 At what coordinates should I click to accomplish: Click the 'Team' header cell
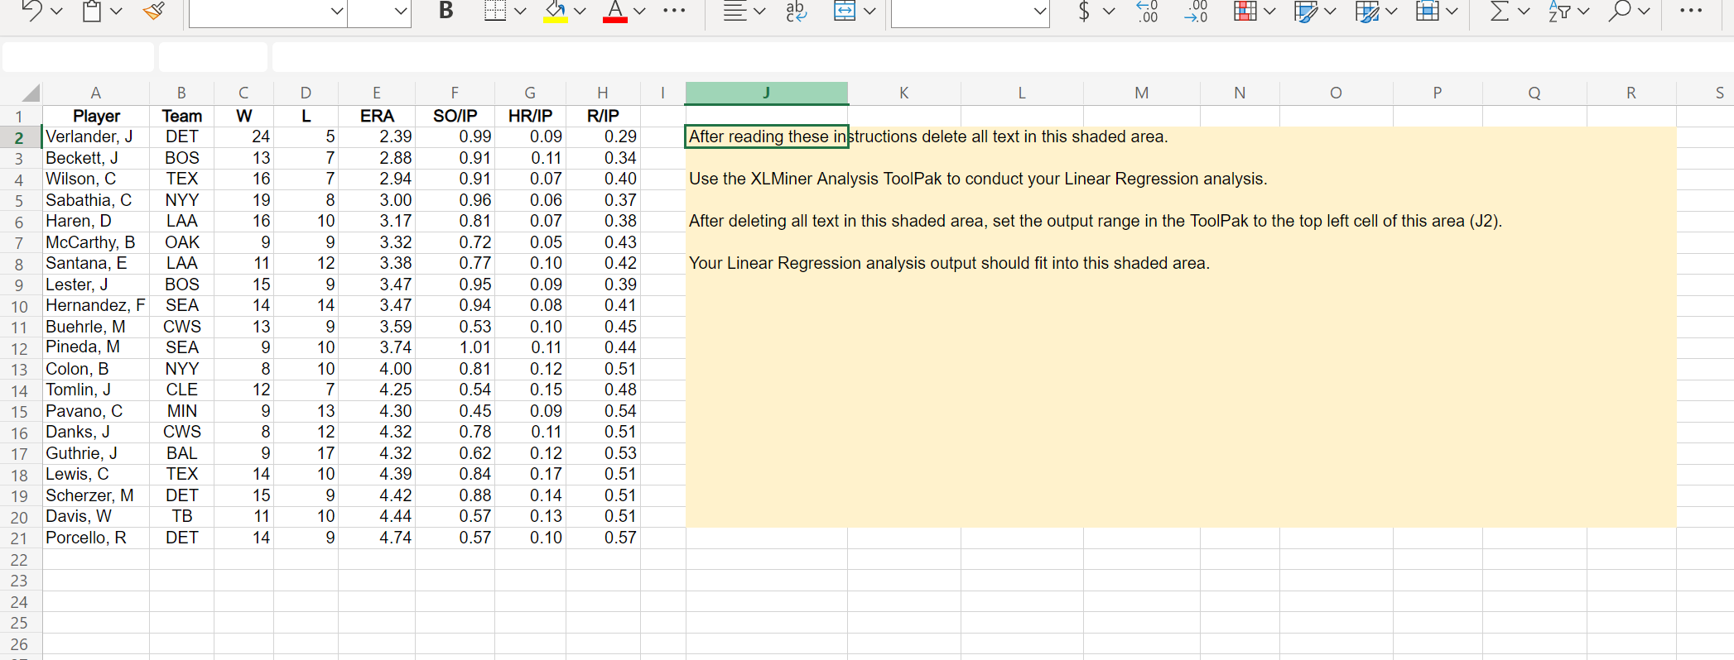(181, 116)
